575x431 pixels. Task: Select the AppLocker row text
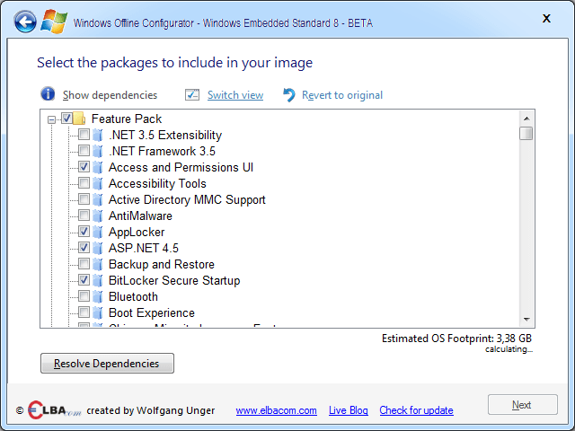pos(137,232)
